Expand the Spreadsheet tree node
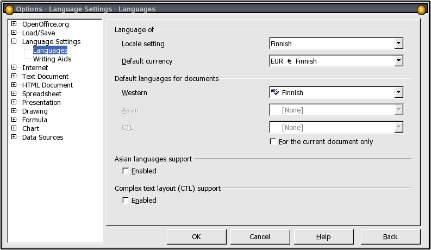 (14, 93)
